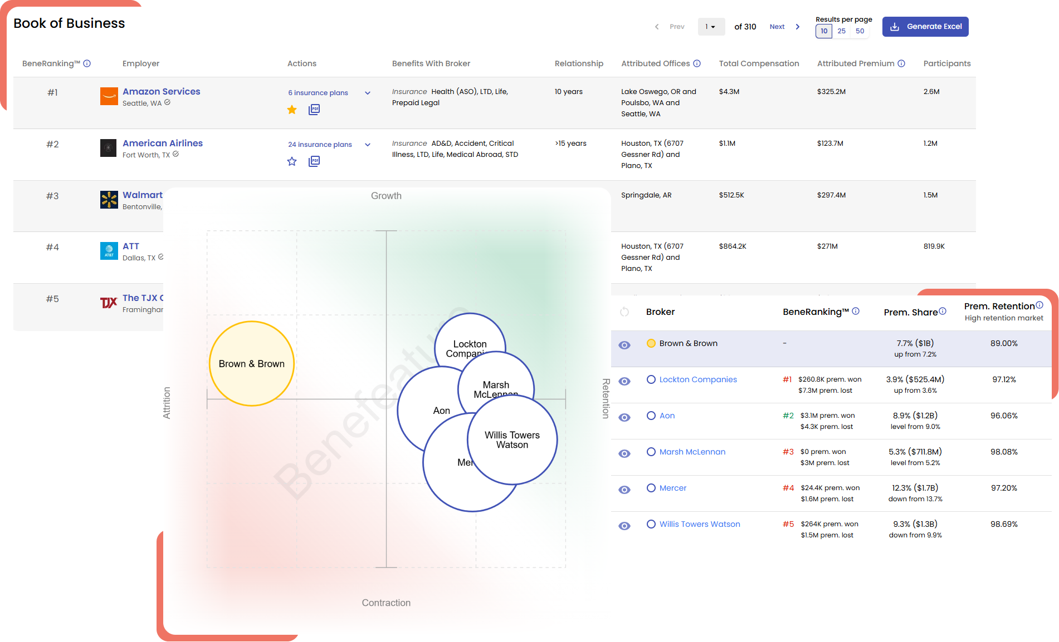1059x642 pixels.
Task: Select the Brown & Brown radio button
Action: pyautogui.click(x=651, y=343)
